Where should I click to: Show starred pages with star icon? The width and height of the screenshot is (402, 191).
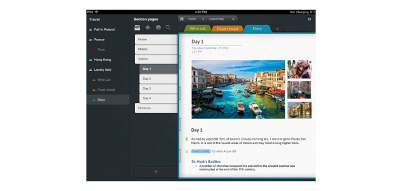click(148, 28)
